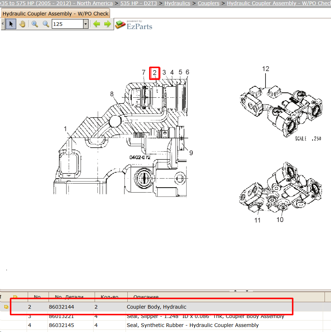
Task: Click the note icon in the table header
Action: point(15,297)
